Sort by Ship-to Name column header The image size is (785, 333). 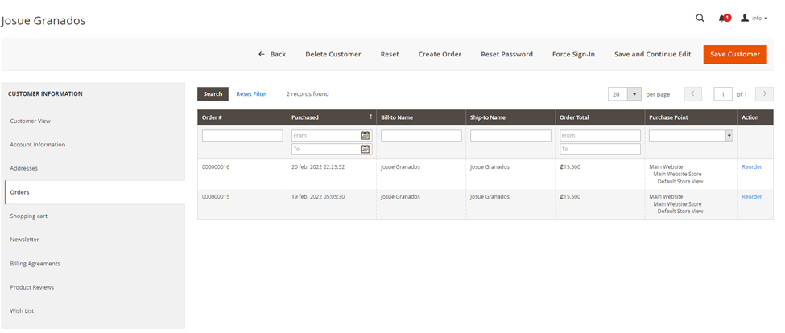coord(510,117)
